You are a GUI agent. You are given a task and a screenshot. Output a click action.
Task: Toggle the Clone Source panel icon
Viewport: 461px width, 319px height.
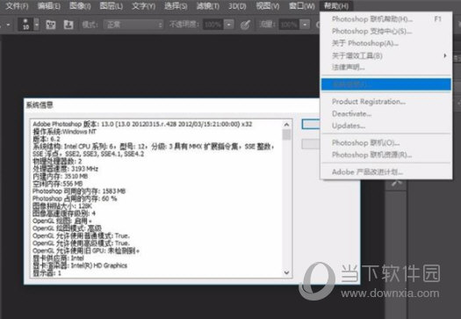pyautogui.click(x=68, y=25)
